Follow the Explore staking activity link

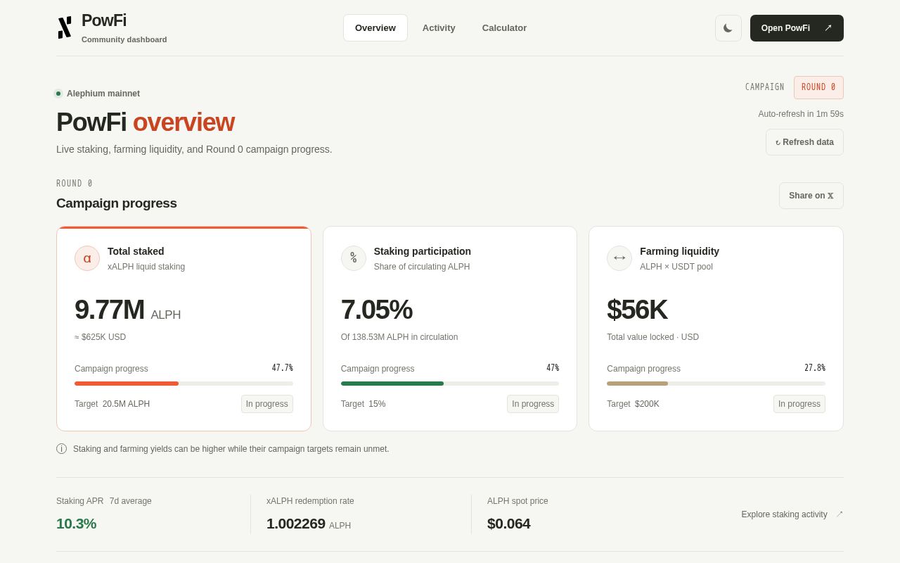[792, 514]
